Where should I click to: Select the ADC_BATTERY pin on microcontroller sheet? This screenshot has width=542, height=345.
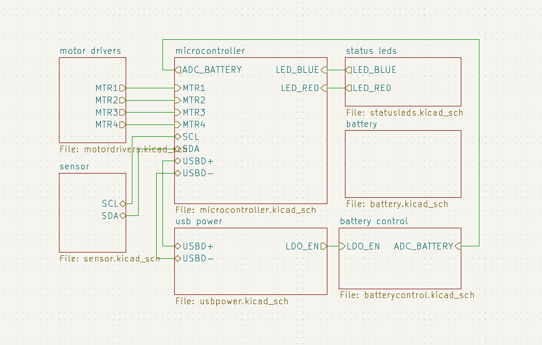[x=208, y=70]
